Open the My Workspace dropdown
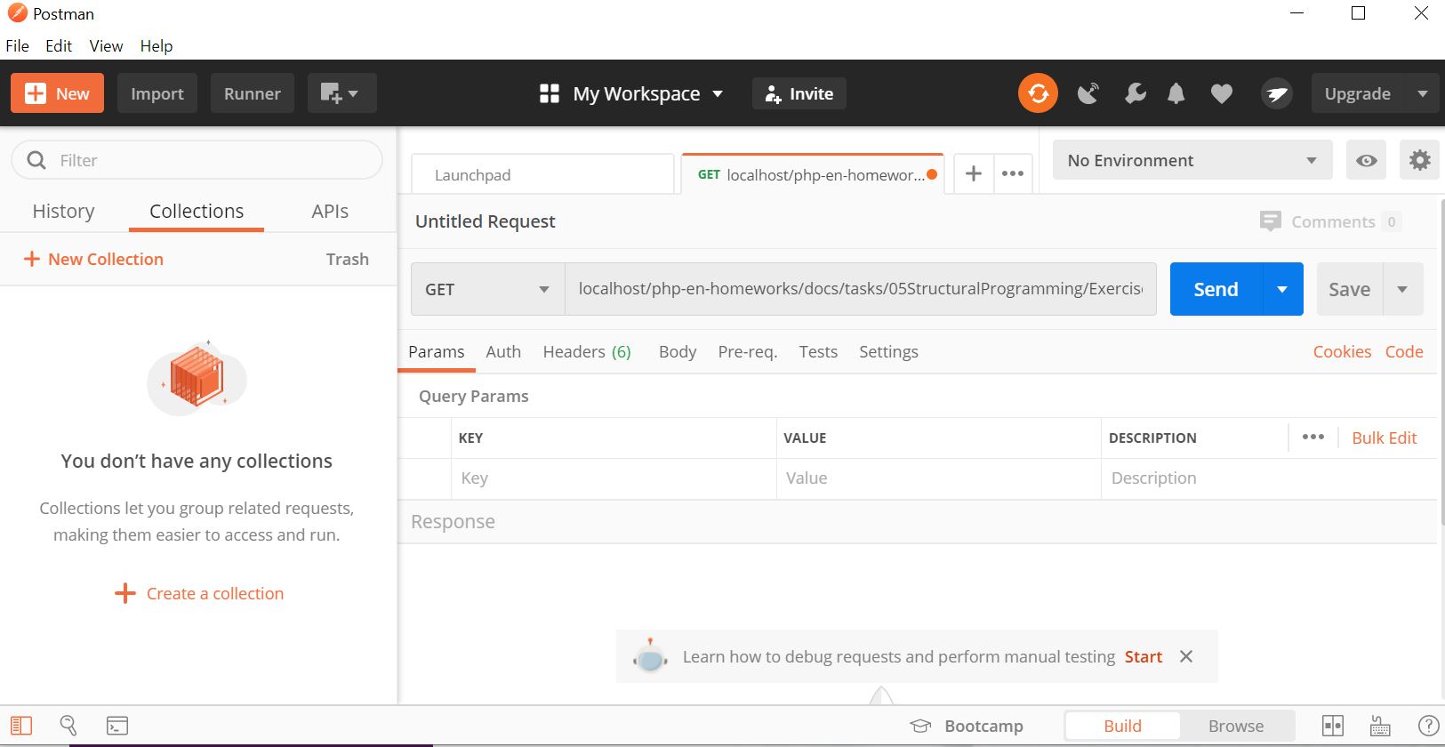Screen dimensions: 1445x747 tap(631, 93)
